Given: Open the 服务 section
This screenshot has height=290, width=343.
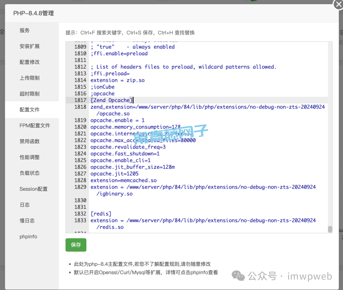Looking at the screenshot, I should 24,30.
